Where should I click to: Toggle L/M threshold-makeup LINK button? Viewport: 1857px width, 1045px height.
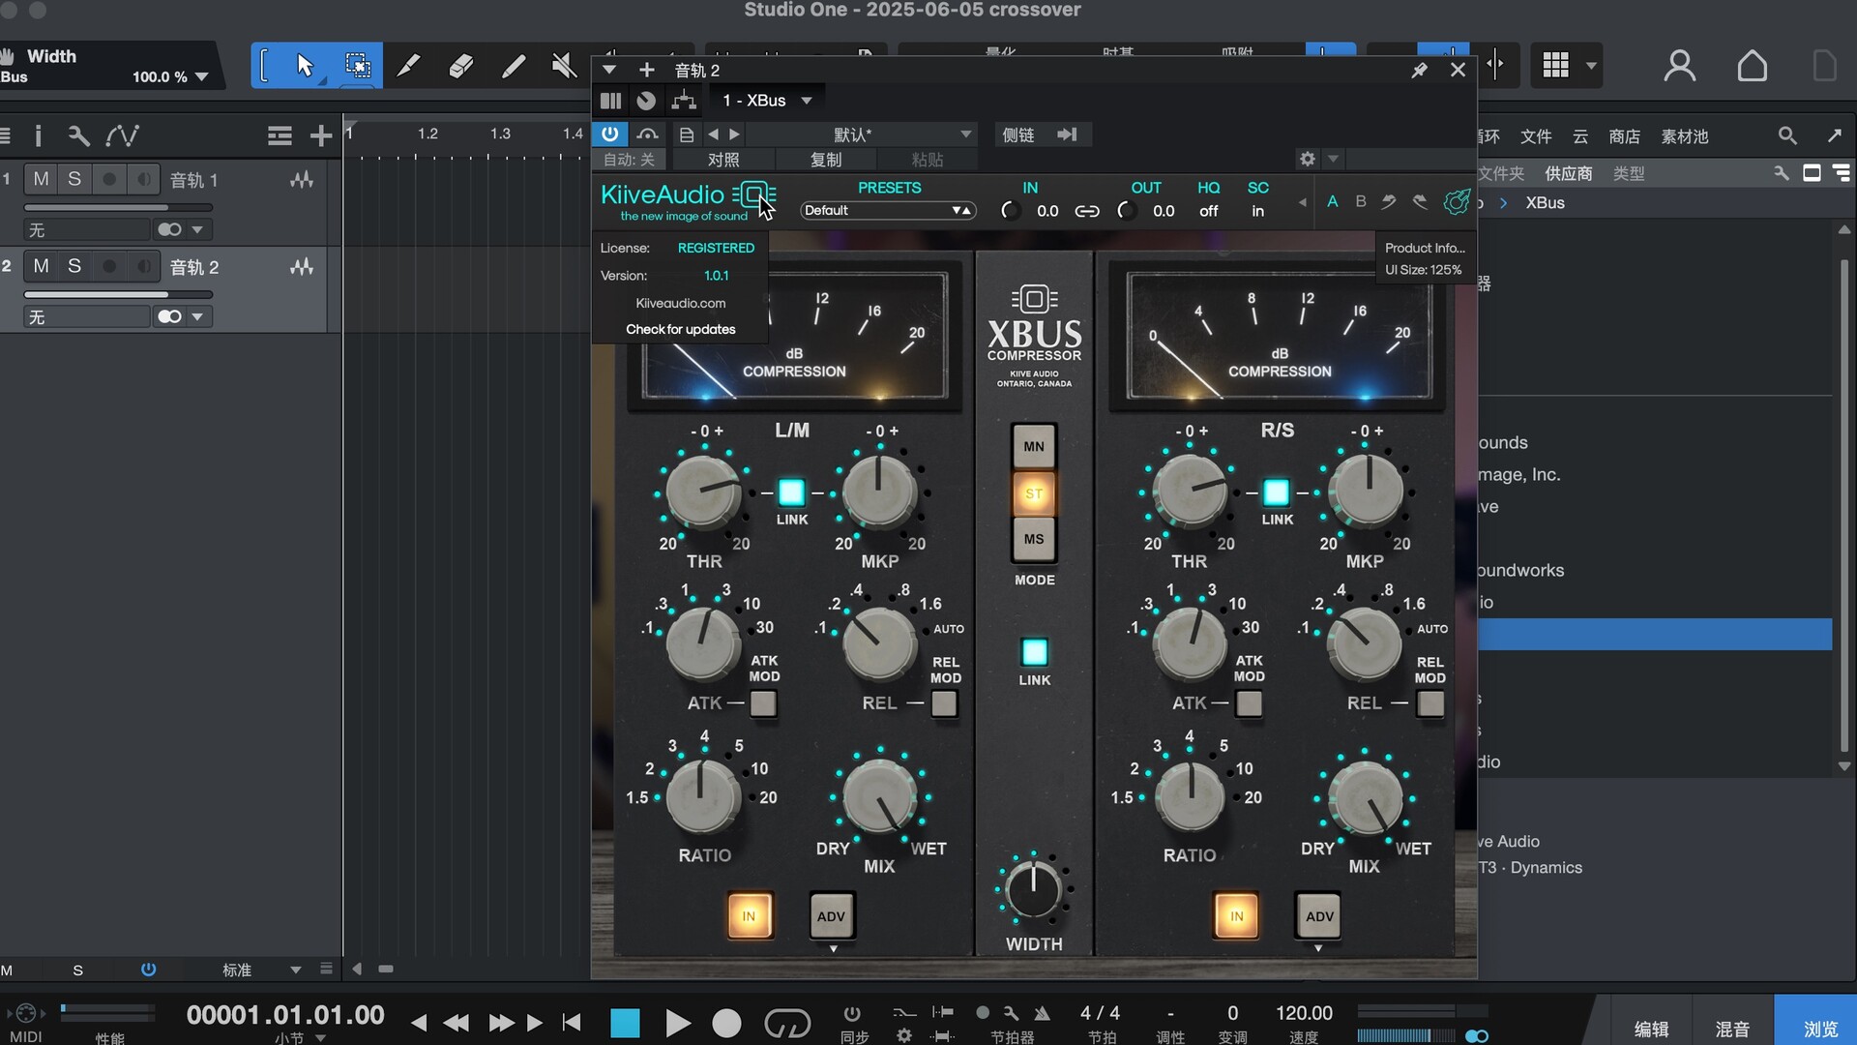coord(791,493)
